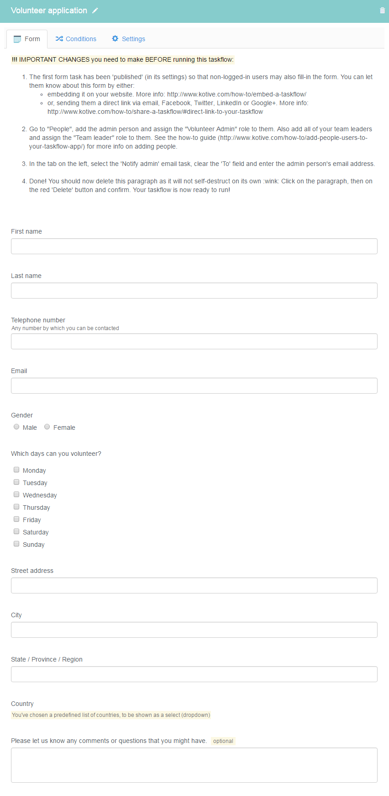The height and width of the screenshot is (796, 389).
Task: Click the First name input field
Action: [x=194, y=246]
